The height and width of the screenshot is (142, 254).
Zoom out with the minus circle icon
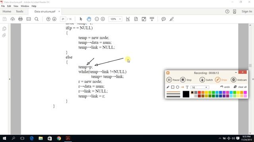click(x=97, y=19)
